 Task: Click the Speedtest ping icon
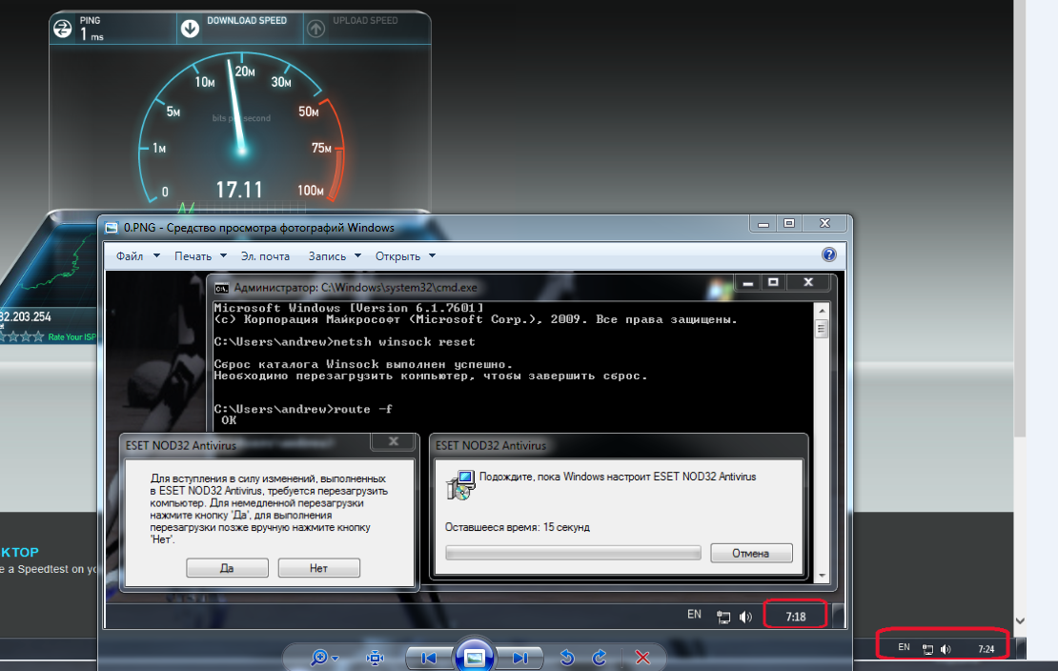pyautogui.click(x=63, y=29)
